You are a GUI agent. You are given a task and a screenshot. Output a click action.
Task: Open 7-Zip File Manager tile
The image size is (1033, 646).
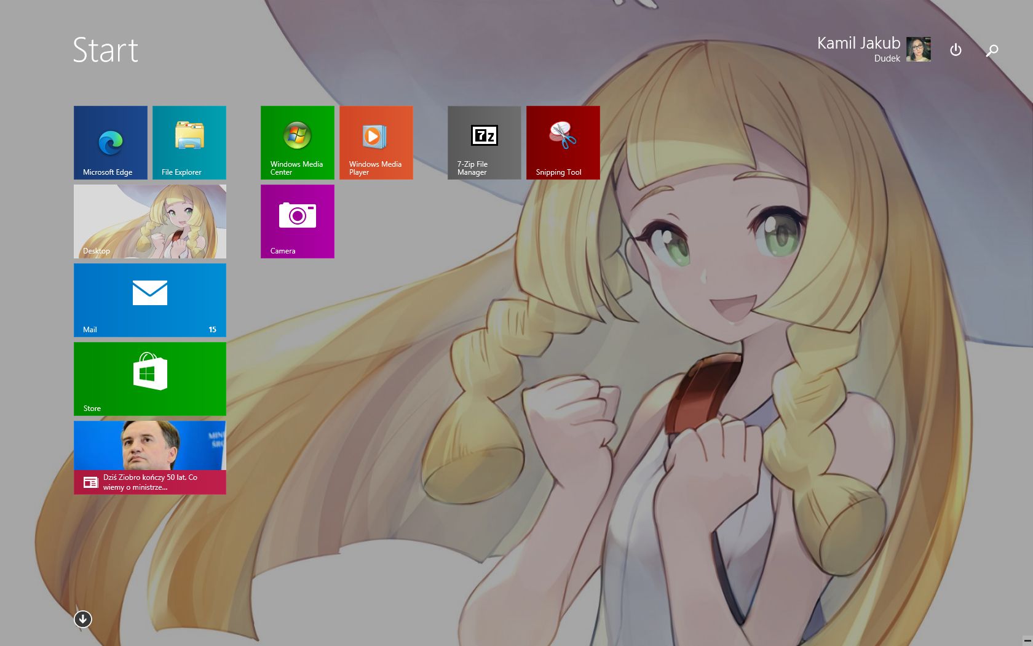485,143
